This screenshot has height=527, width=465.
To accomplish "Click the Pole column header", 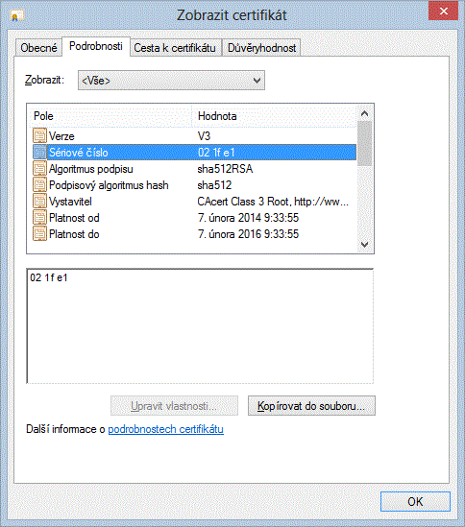I will (110, 116).
